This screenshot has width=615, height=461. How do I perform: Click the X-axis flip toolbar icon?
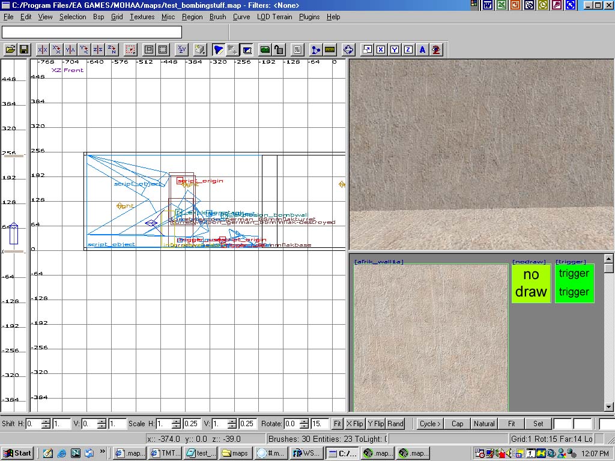(43, 50)
